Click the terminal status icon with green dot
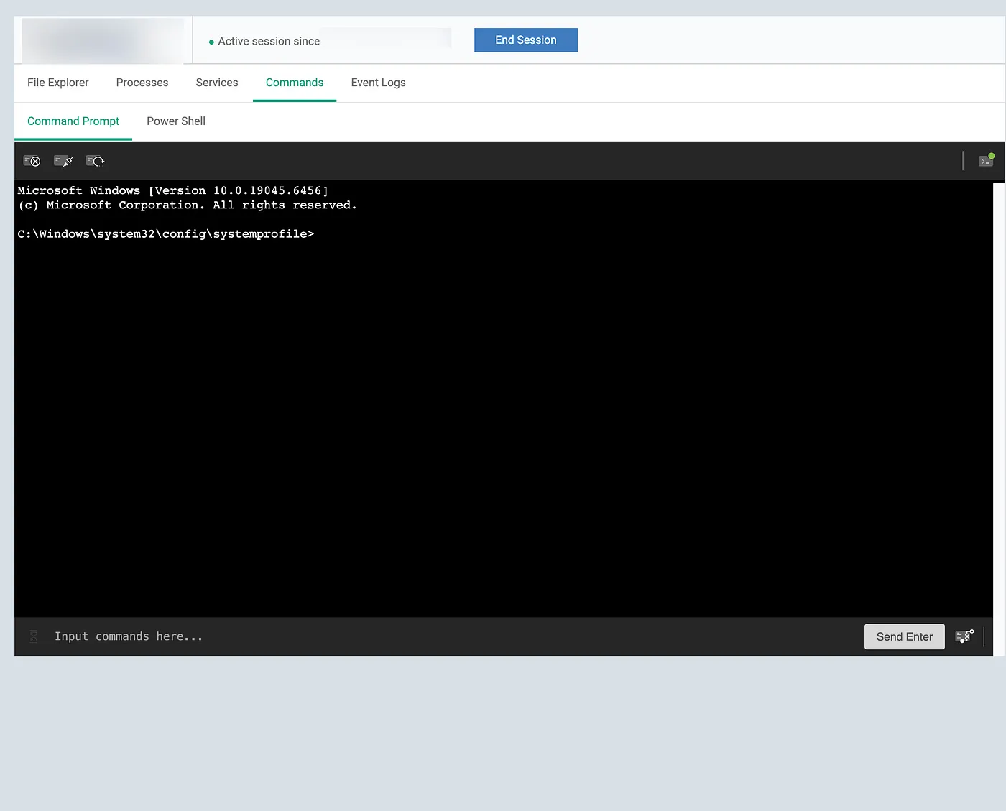1006x811 pixels. click(986, 159)
